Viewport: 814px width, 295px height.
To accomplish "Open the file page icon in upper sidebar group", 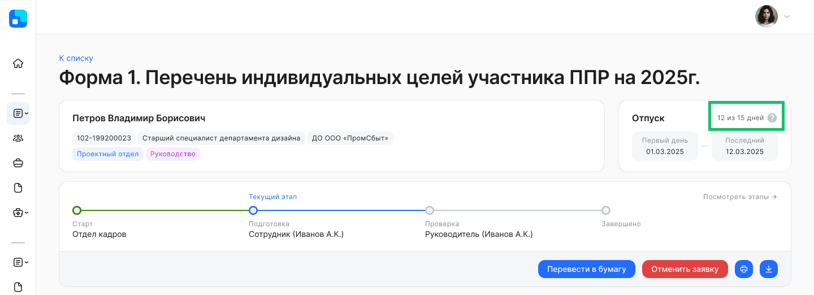I will point(18,188).
